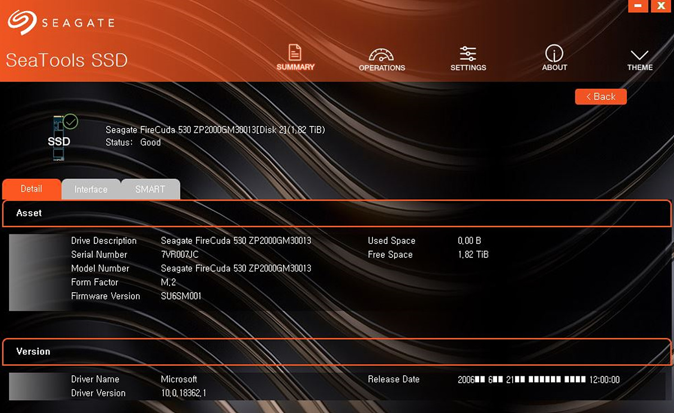Click the Driver Version label
Screen dimensions: 674x413
pos(98,393)
